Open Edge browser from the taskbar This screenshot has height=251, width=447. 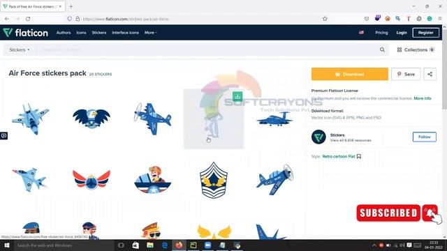(x=165, y=245)
